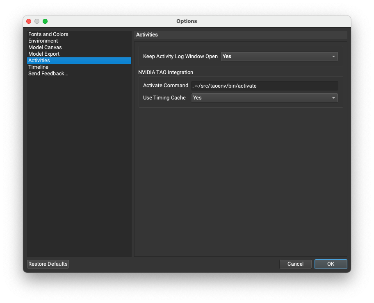The width and height of the screenshot is (374, 303).
Task: Minimize the Options dialog with yellow button
Action: click(x=37, y=21)
